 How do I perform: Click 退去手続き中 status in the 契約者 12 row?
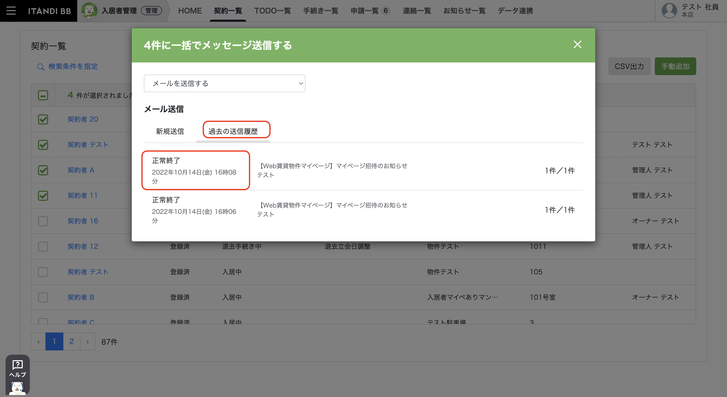click(242, 246)
